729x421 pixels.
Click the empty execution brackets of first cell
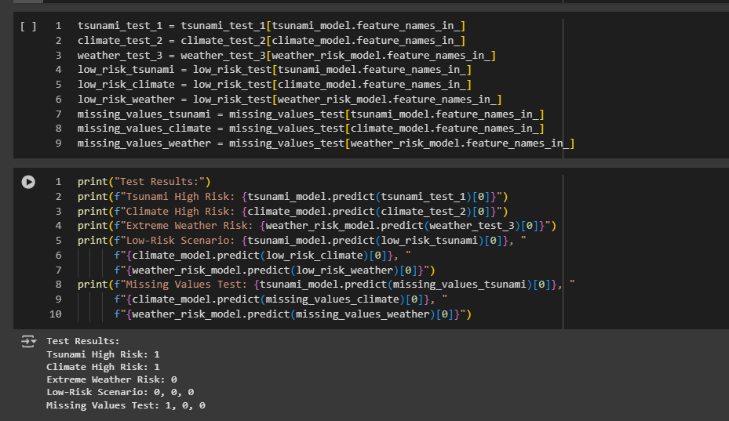[28, 26]
